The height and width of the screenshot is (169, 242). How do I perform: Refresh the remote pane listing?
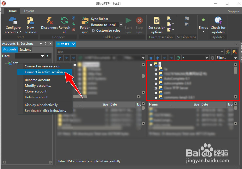click(178, 58)
